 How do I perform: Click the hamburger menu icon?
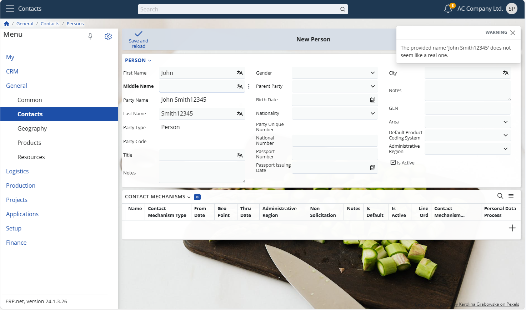coord(10,9)
